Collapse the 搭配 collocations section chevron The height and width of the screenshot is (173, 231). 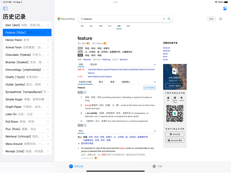155,65
